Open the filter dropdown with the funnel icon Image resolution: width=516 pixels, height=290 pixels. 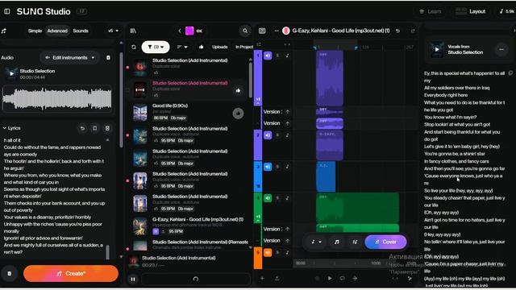(x=156, y=47)
